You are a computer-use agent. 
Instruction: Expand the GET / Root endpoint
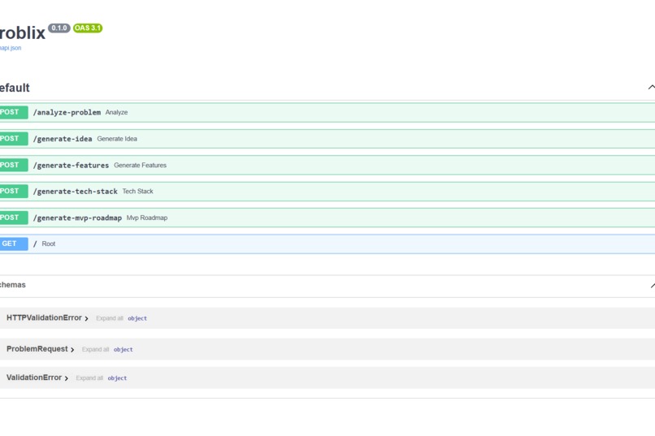click(327, 244)
